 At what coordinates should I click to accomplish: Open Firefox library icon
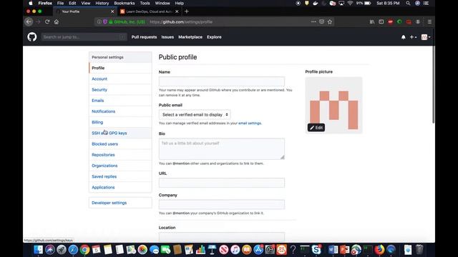point(372,22)
